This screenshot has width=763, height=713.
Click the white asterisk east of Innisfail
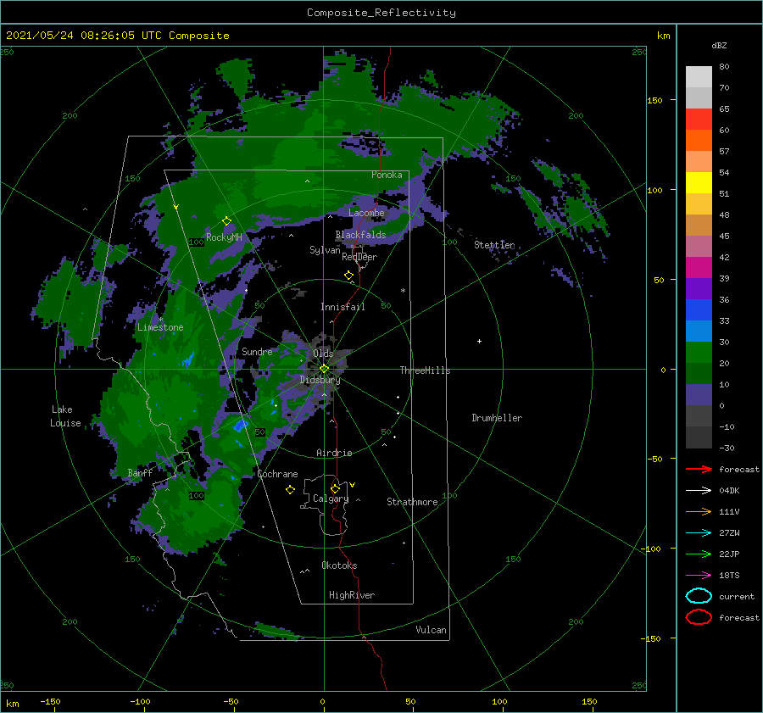[x=403, y=291]
